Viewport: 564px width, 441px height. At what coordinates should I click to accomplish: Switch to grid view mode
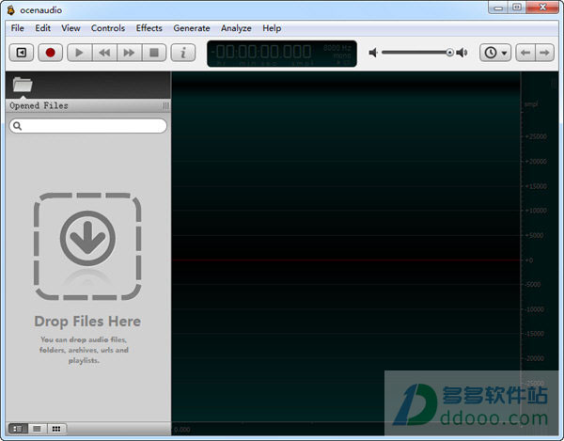click(x=56, y=429)
